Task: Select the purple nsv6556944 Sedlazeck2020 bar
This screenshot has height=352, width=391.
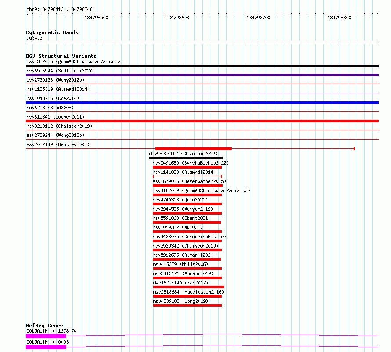Action: pyautogui.click(x=202, y=75)
